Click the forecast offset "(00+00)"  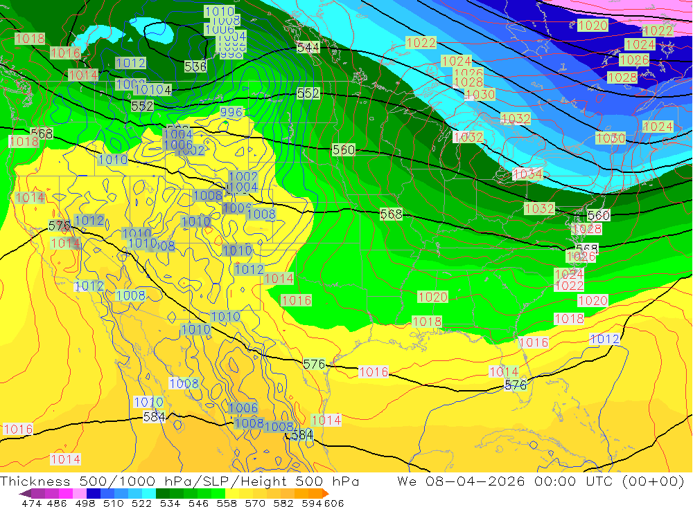click(x=653, y=481)
